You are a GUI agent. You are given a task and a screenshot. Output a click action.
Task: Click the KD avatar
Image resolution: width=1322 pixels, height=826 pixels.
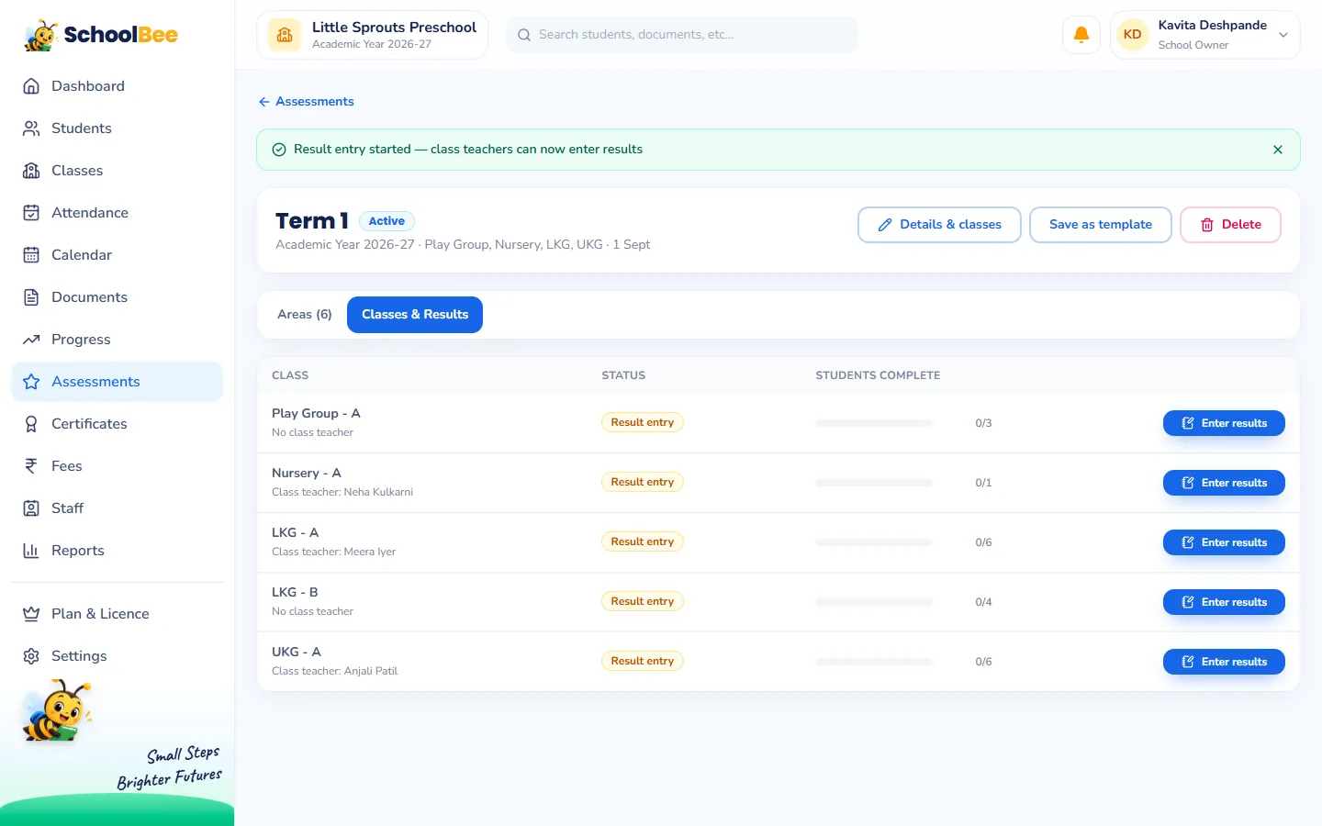coord(1133,35)
